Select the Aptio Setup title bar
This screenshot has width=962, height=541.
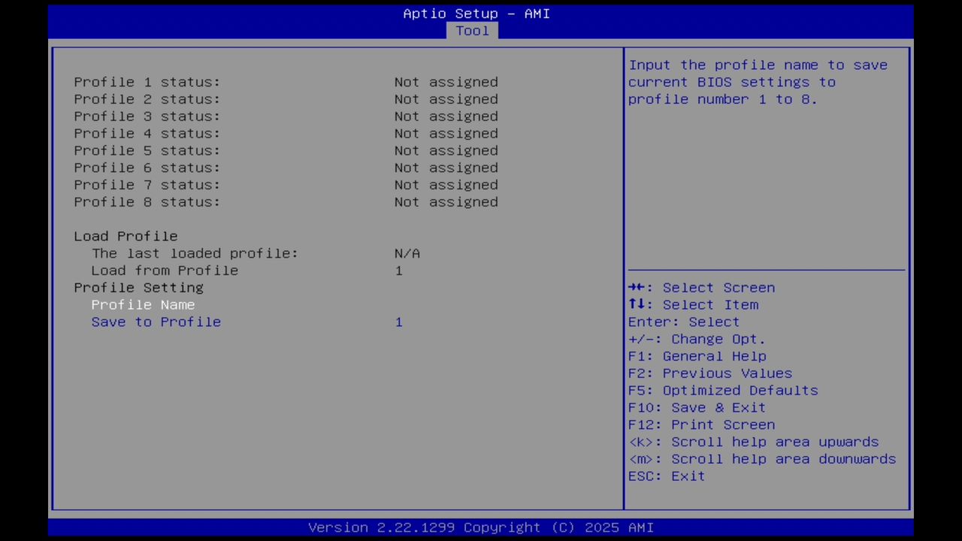click(475, 13)
